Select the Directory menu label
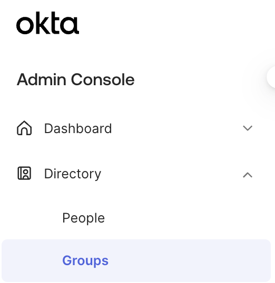275x283 pixels. tap(73, 174)
